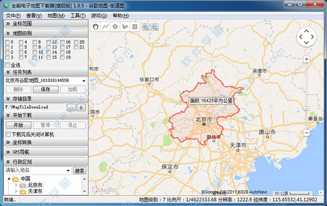Click the 暂停 button

click(46, 125)
